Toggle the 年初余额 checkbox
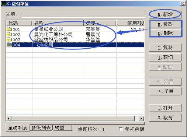187x137 pixels. (121, 129)
